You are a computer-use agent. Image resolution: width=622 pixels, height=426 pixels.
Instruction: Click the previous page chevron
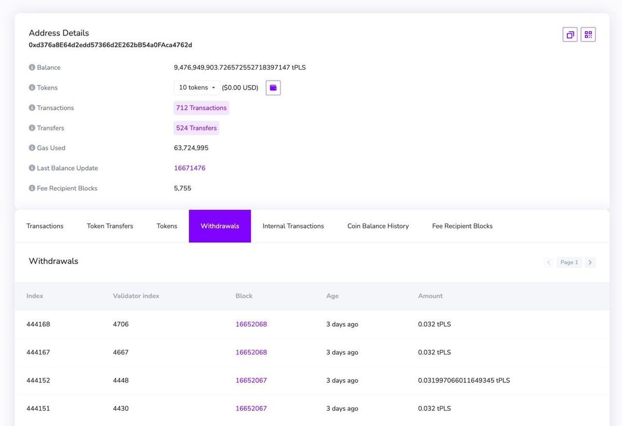point(548,262)
